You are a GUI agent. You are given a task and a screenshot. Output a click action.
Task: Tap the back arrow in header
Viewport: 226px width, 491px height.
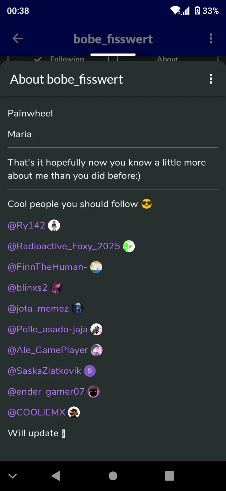[x=18, y=39]
